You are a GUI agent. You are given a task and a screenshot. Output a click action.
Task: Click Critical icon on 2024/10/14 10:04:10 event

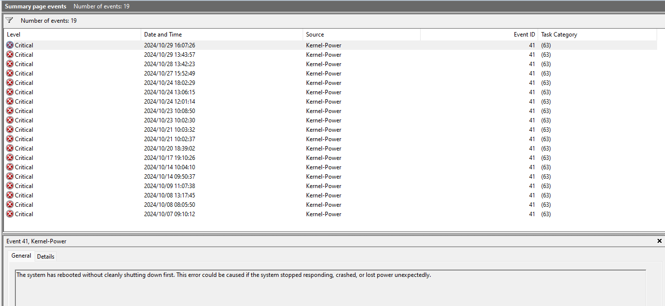click(9, 167)
